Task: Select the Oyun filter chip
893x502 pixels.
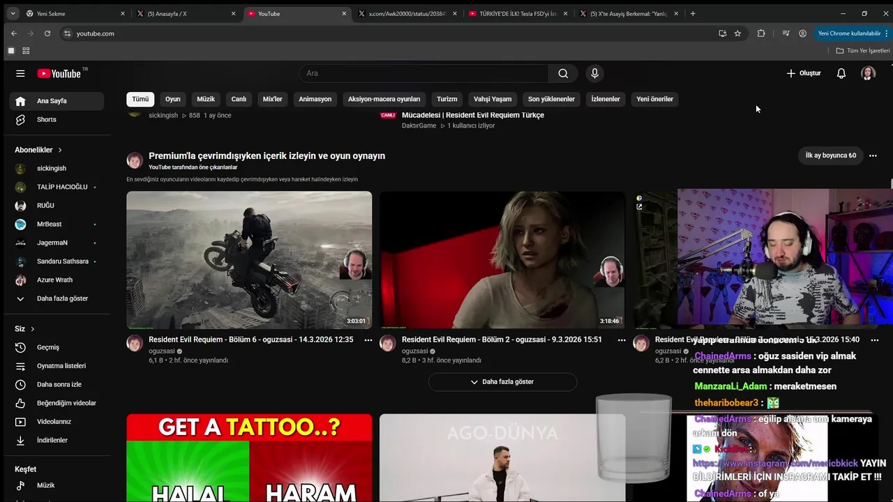Action: (x=173, y=99)
